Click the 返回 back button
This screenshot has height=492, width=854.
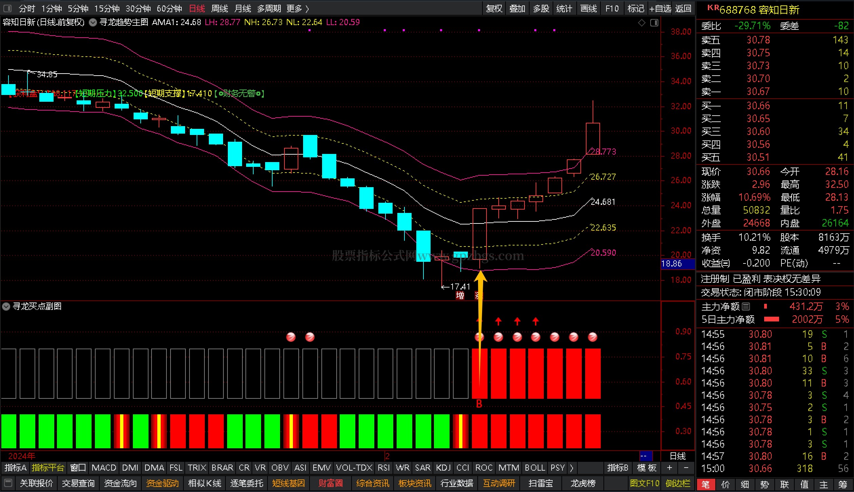683,8
